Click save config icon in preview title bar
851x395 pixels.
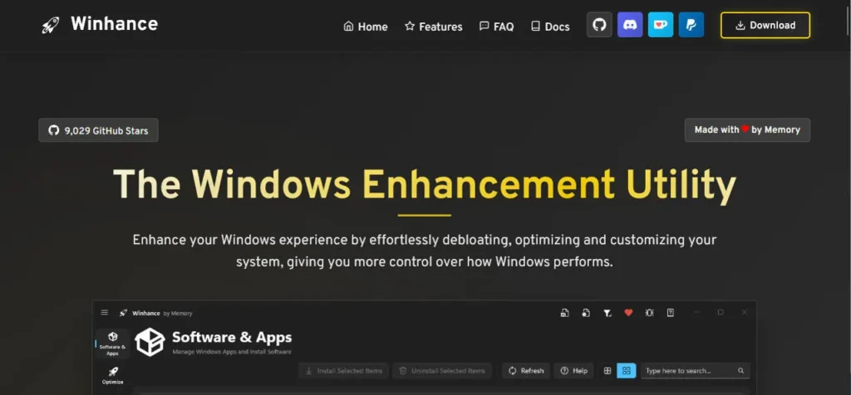coord(565,313)
